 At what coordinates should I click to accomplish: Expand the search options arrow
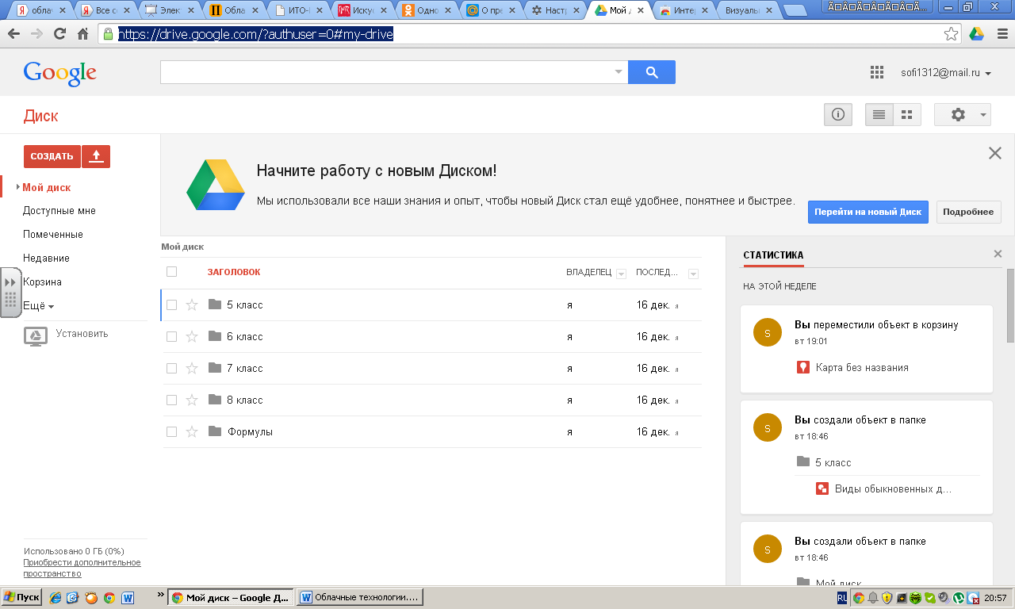point(619,72)
